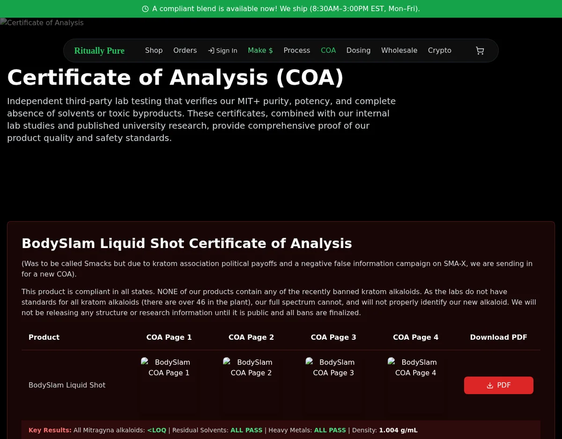Image resolution: width=562 pixels, height=439 pixels.
Task: Open BodySlam COA Page 1 thumbnail
Action: pos(169,385)
